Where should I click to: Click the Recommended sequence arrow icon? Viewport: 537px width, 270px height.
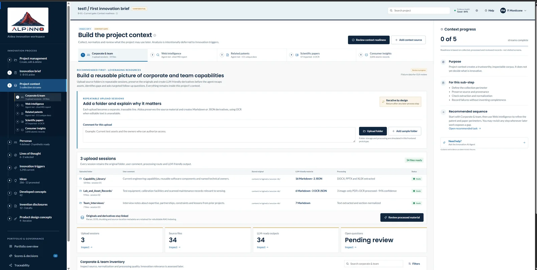443,112
